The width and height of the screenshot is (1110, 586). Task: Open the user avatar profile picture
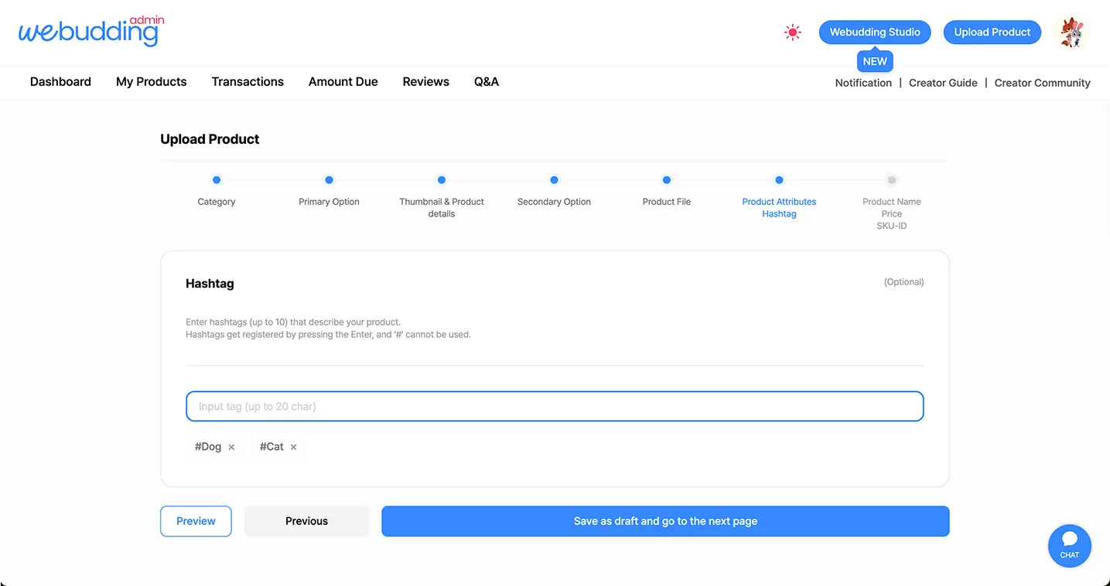click(x=1072, y=32)
